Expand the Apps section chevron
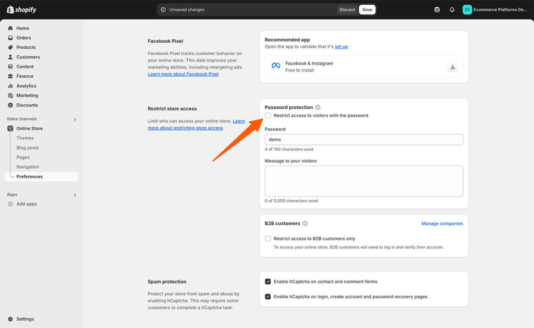Viewport: 534px width, 328px height. pyautogui.click(x=75, y=195)
